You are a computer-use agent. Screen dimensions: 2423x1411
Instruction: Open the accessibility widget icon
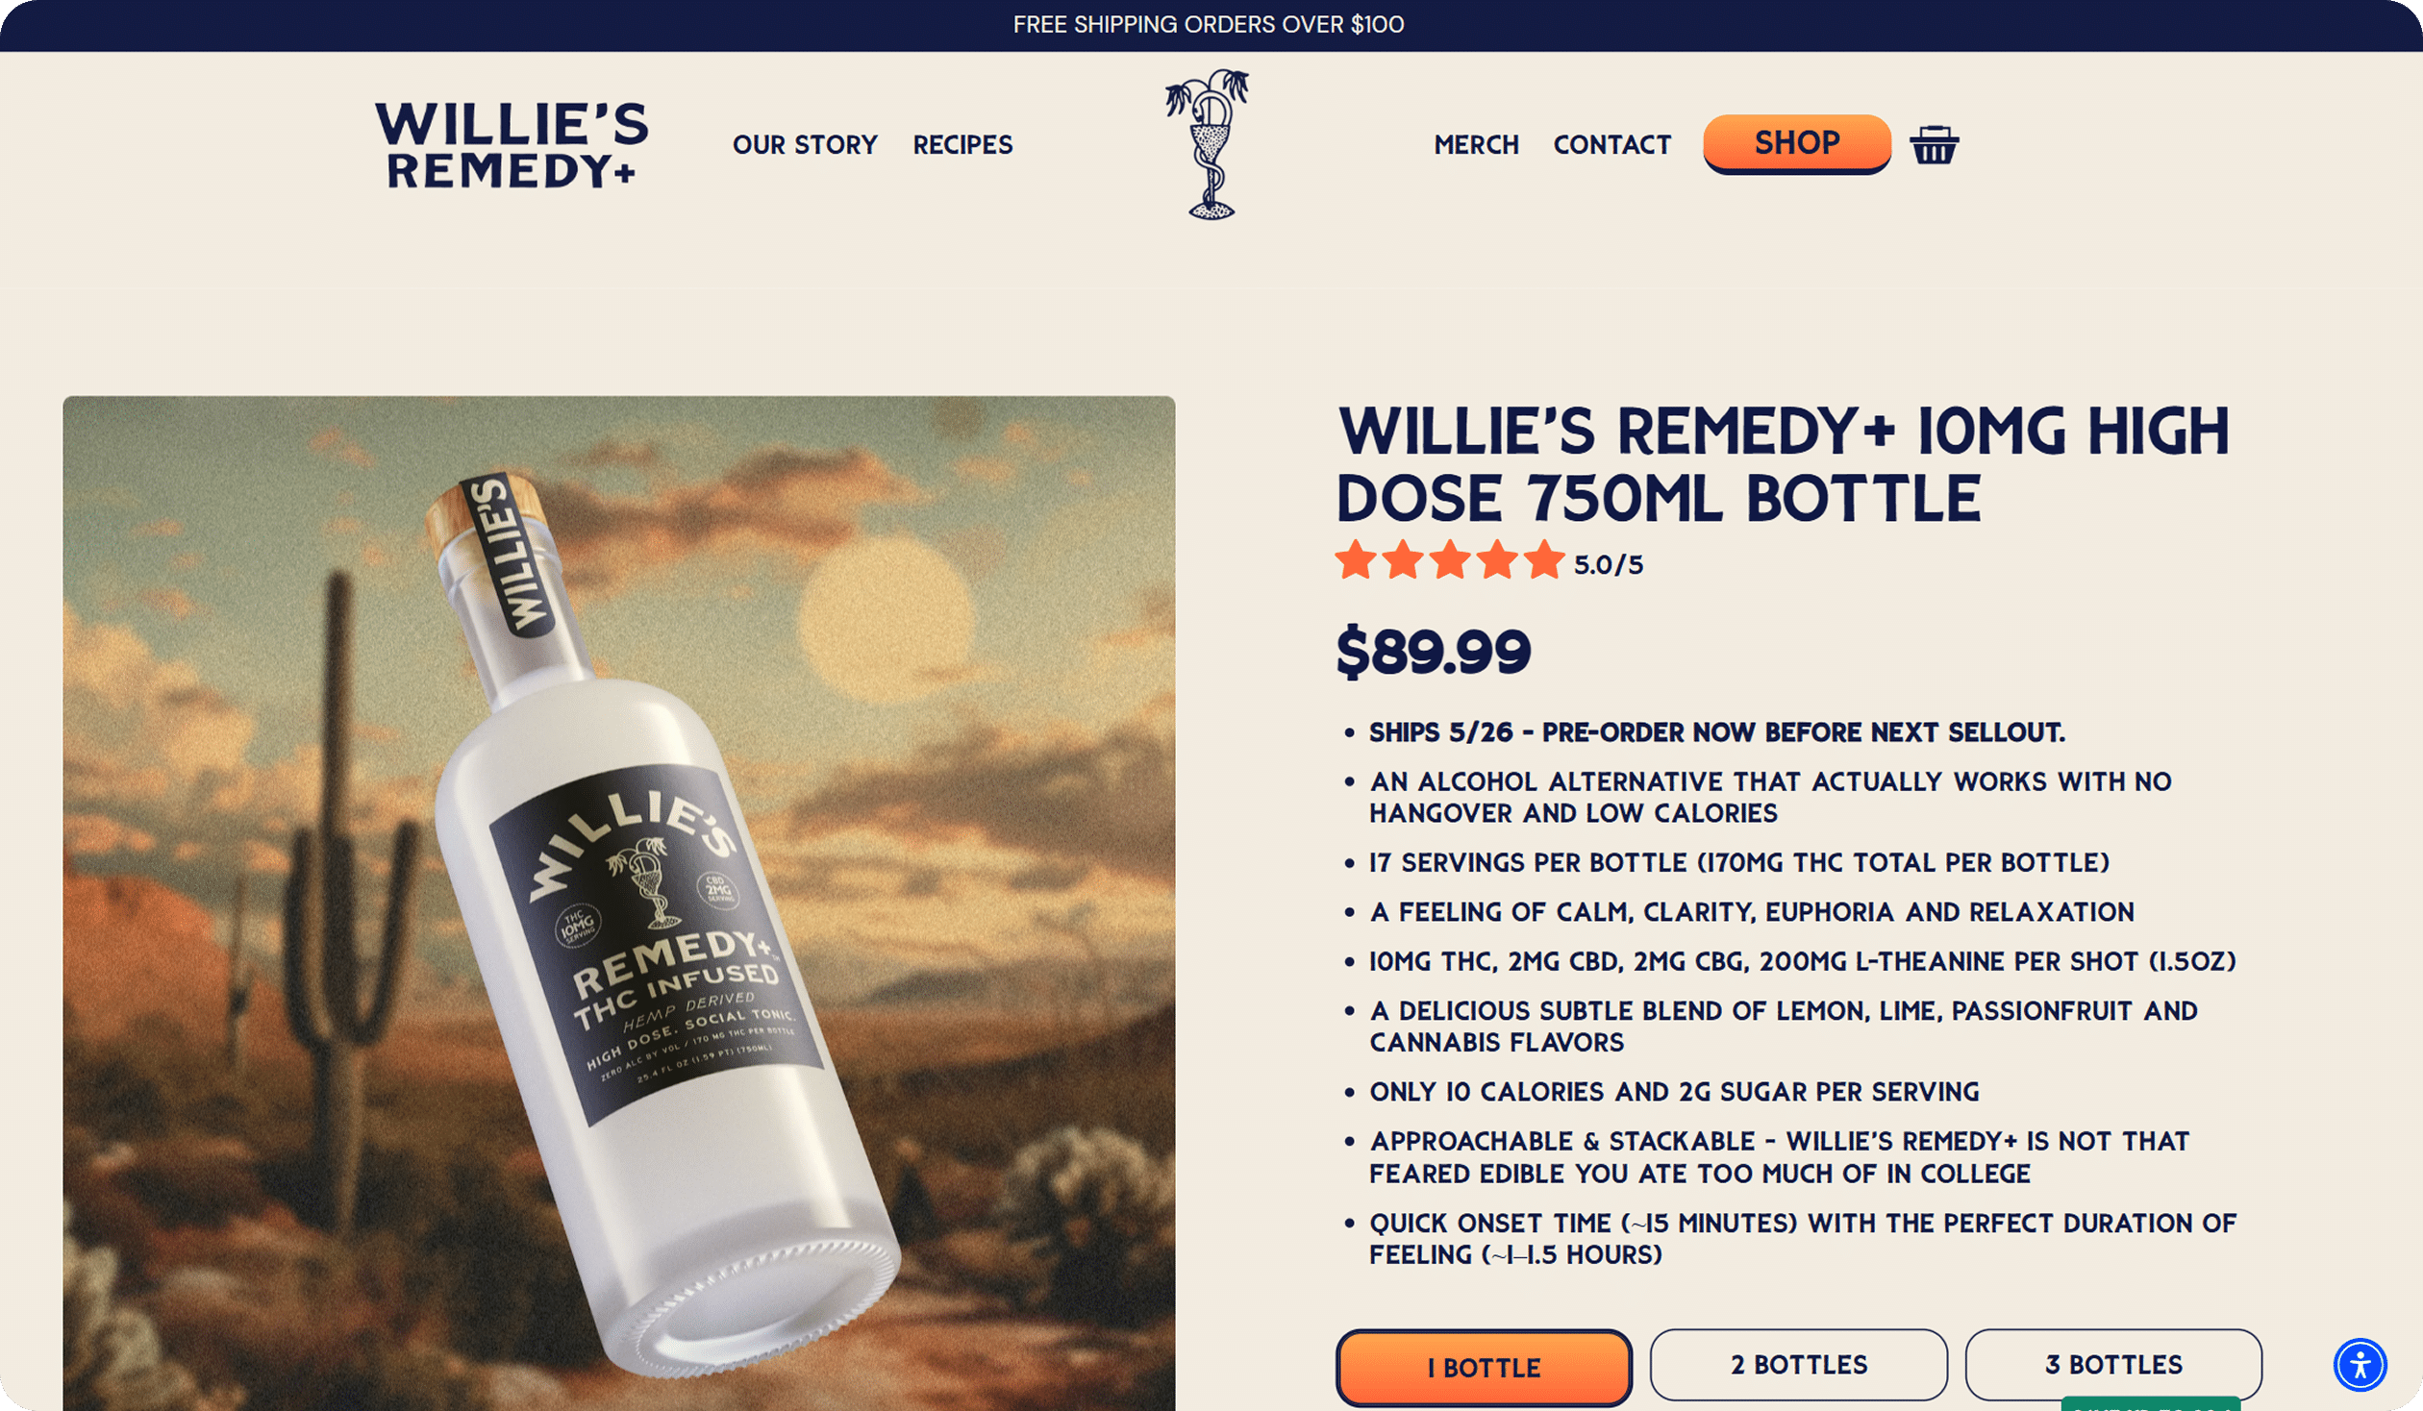click(x=2360, y=1364)
